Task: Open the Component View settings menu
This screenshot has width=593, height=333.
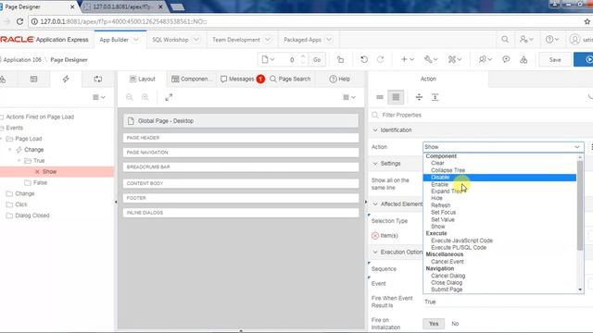Action: pos(455,59)
